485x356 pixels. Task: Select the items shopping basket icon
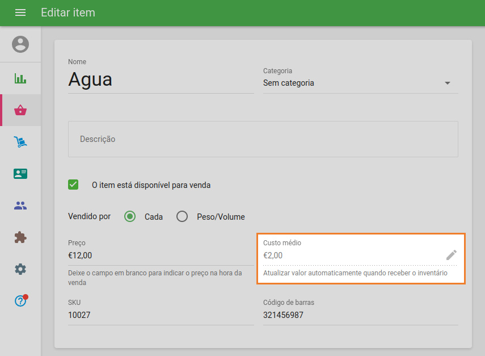pos(20,110)
